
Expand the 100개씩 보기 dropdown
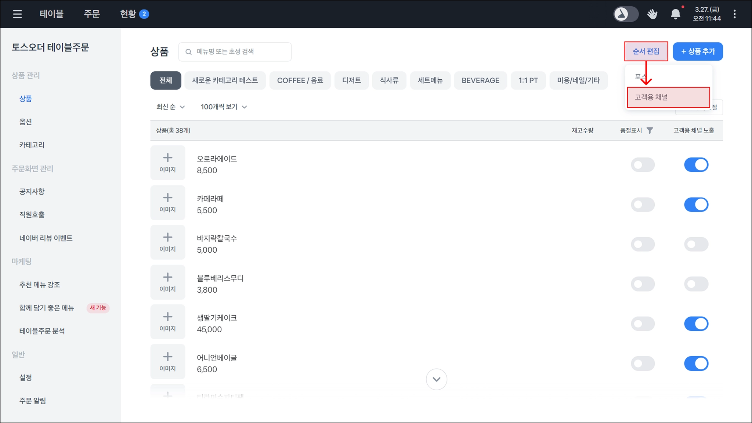coord(224,107)
